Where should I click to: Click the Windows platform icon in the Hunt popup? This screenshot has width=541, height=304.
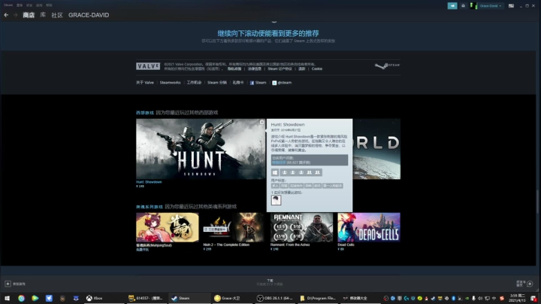275,172
